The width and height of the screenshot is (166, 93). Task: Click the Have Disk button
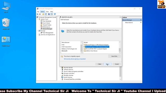[x=114, y=56]
